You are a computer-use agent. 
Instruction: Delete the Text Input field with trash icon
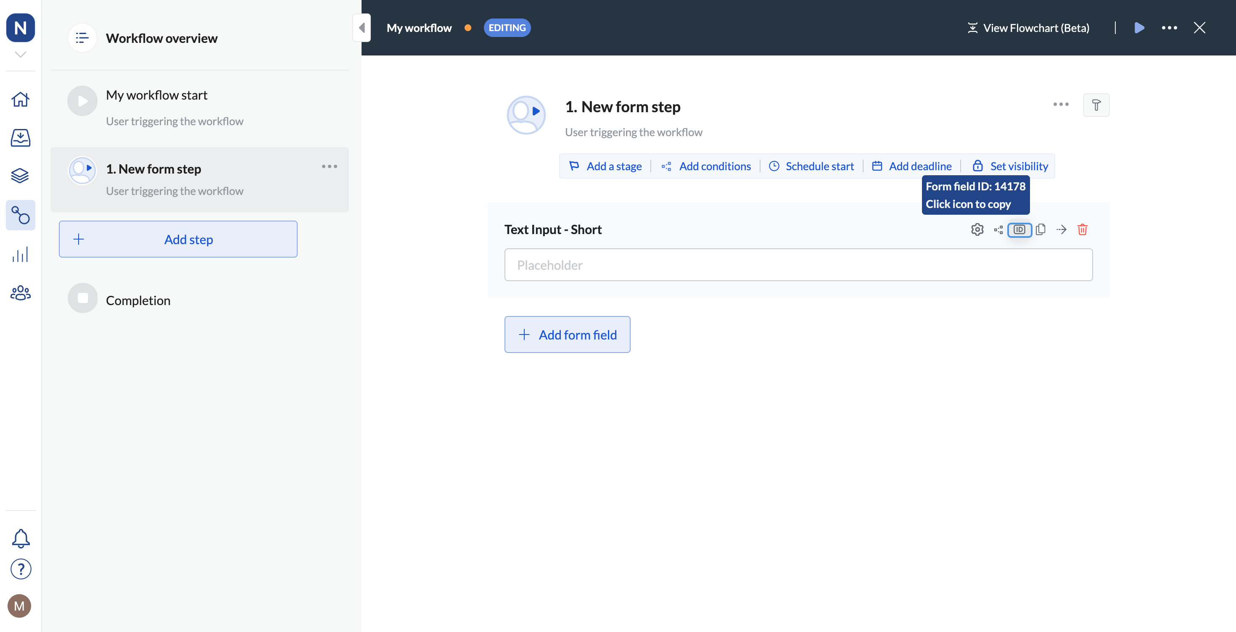pyautogui.click(x=1083, y=230)
